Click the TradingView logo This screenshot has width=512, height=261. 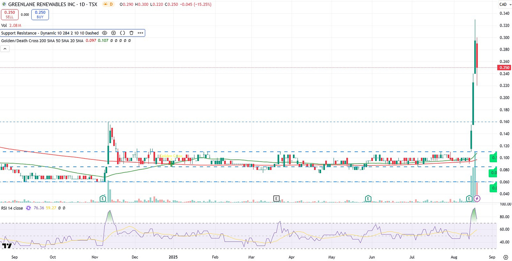[x=7, y=246]
